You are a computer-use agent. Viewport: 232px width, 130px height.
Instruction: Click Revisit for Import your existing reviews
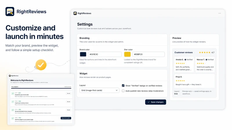[x=68, y=102]
